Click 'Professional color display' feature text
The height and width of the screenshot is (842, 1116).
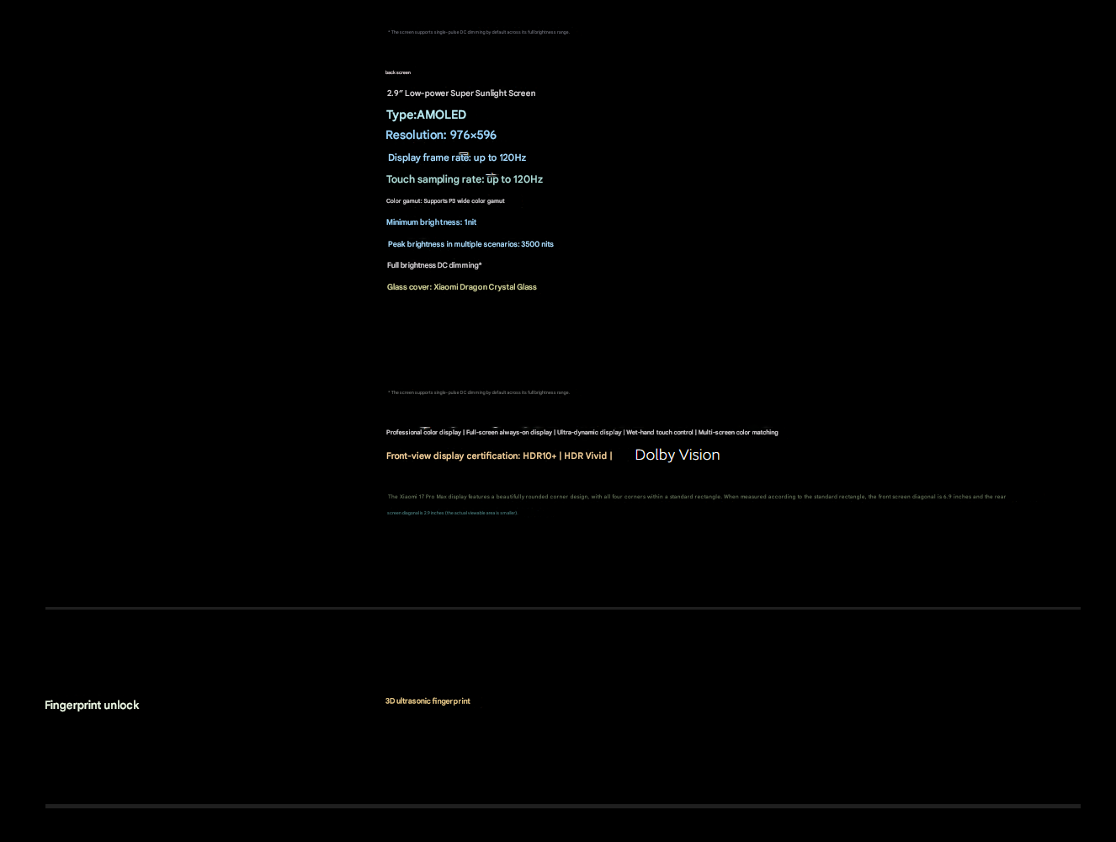[x=423, y=433]
